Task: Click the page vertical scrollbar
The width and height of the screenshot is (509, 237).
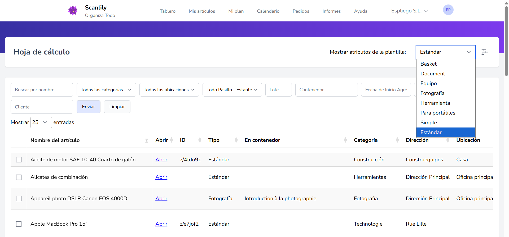Action: pos(506,41)
